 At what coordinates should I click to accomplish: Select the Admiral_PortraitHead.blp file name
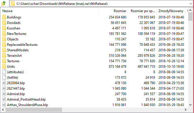[x=26, y=99]
